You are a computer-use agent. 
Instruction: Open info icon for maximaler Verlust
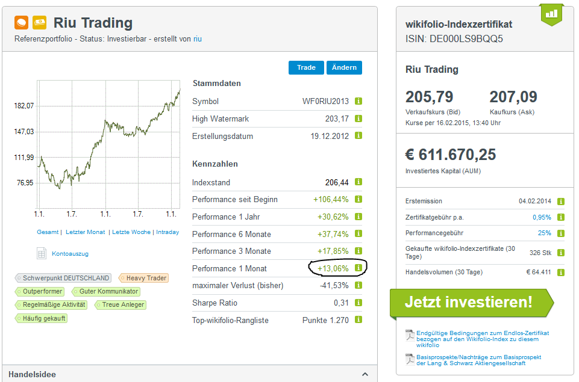358,285
